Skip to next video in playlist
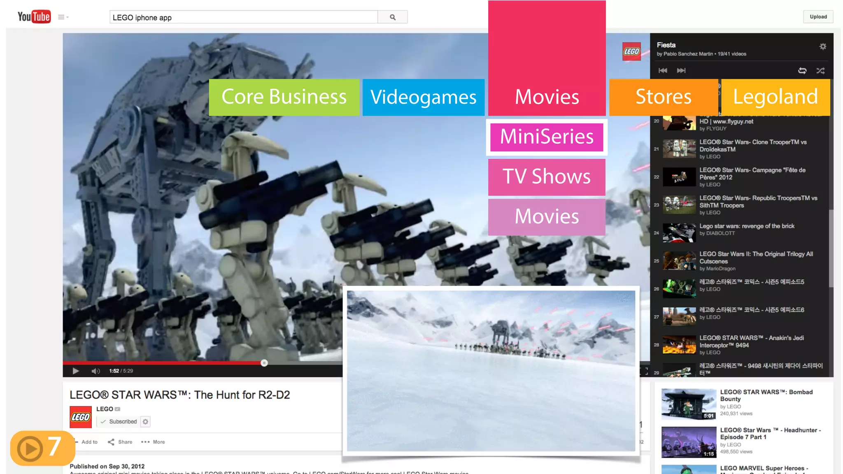Viewport: 843px width, 474px height. (x=681, y=71)
